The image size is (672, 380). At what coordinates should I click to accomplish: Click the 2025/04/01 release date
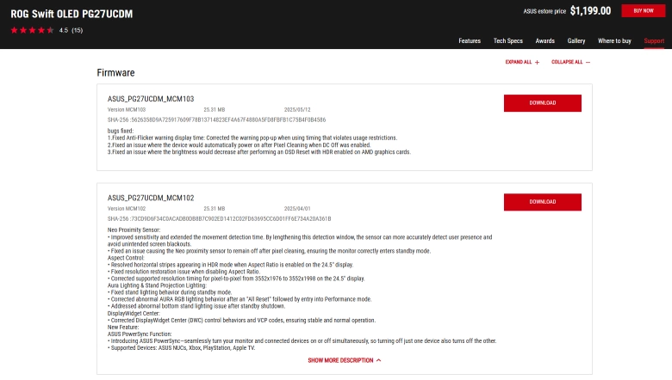point(297,209)
